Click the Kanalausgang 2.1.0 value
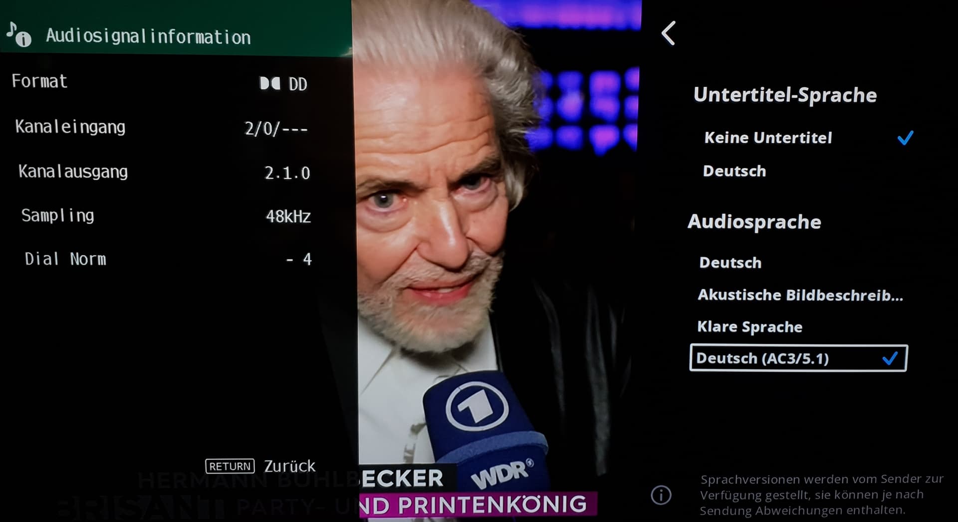This screenshot has width=958, height=522. 287,173
